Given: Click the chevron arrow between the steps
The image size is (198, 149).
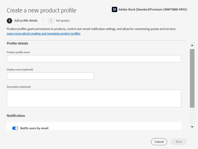Looking at the screenshot, I should coord(43,21).
